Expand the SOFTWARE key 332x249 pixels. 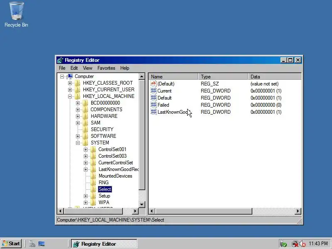78,136
